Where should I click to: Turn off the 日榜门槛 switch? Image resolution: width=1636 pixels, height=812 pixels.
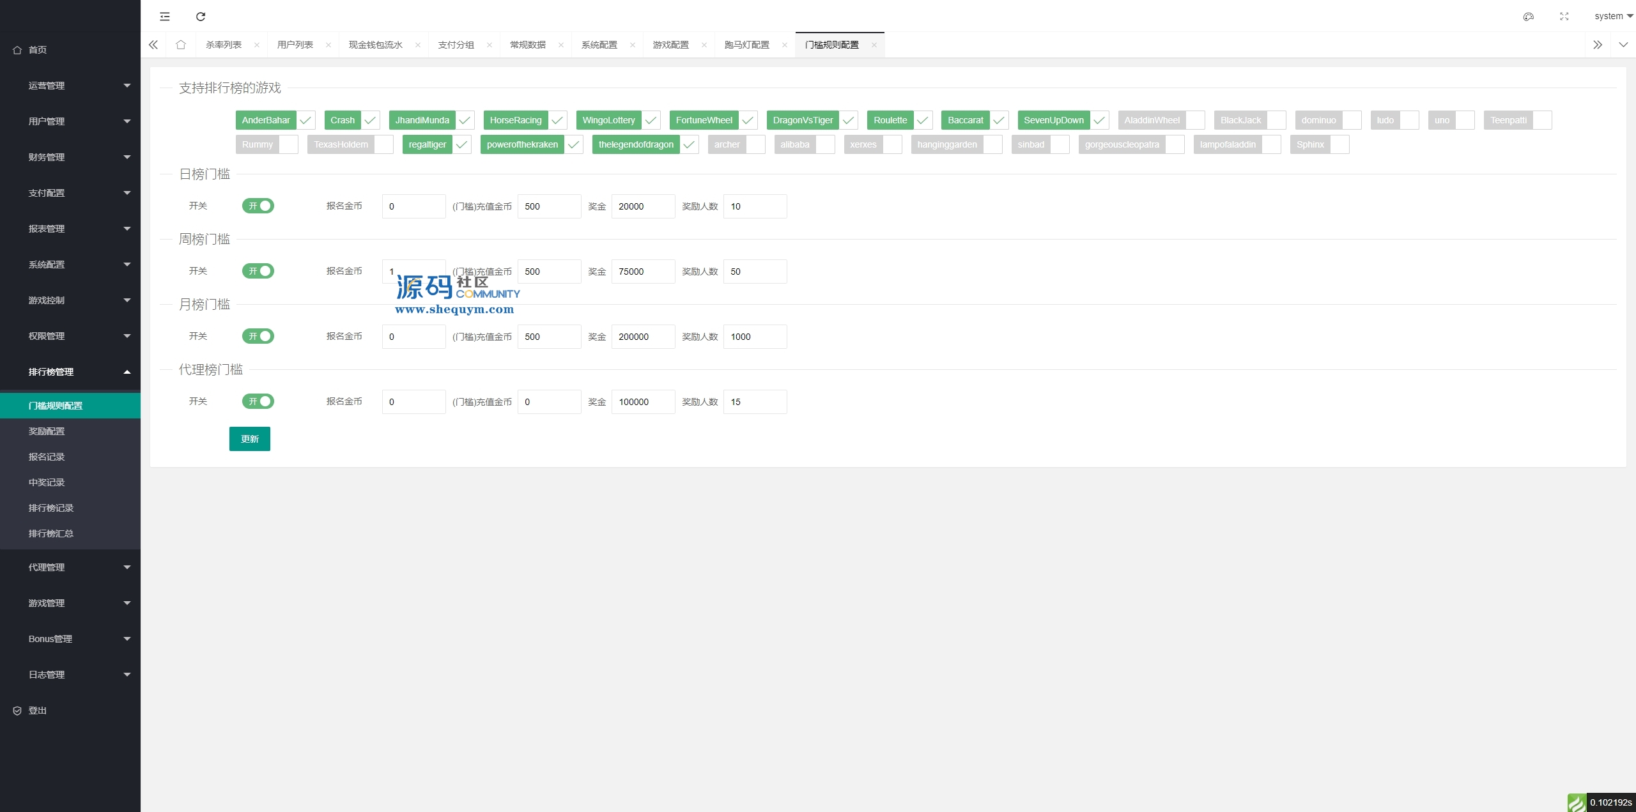[258, 206]
